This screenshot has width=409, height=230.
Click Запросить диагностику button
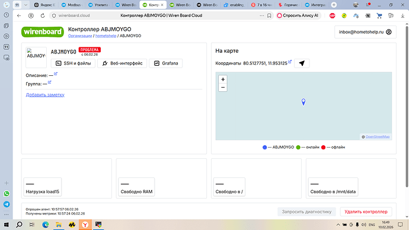coord(306,212)
